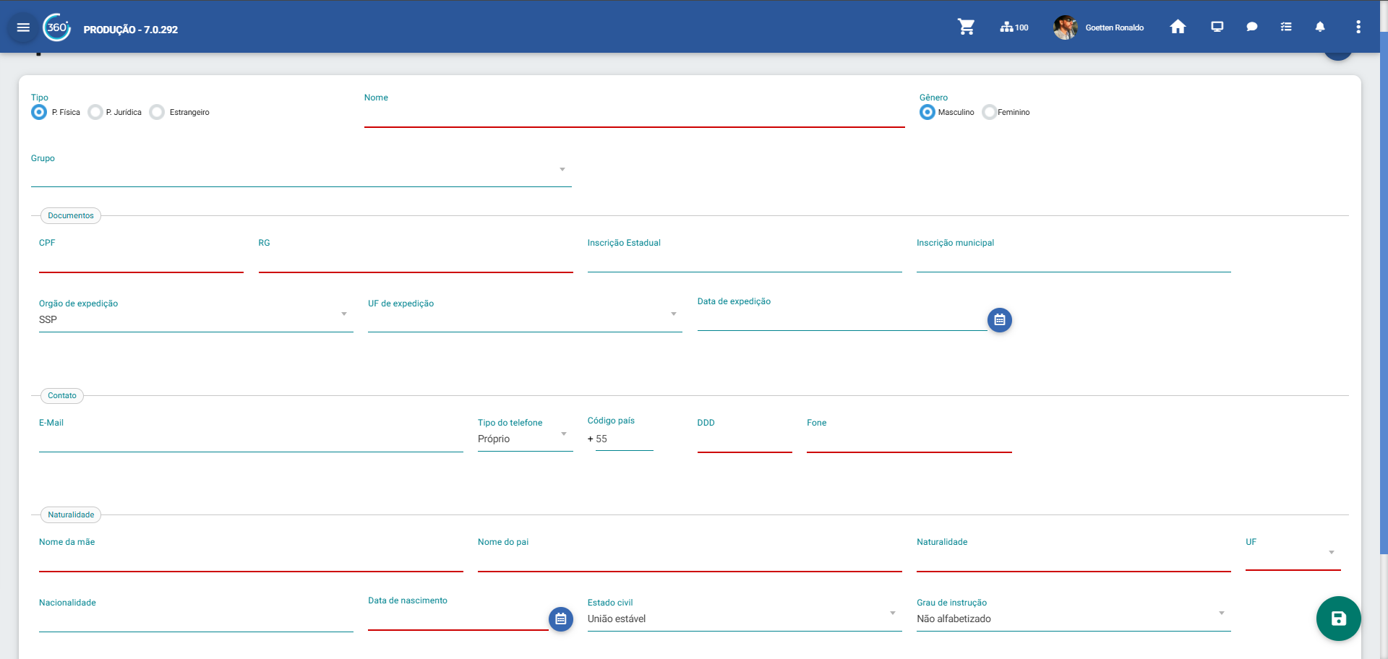
Task: Choose Estrangeiro type option
Action: click(158, 113)
